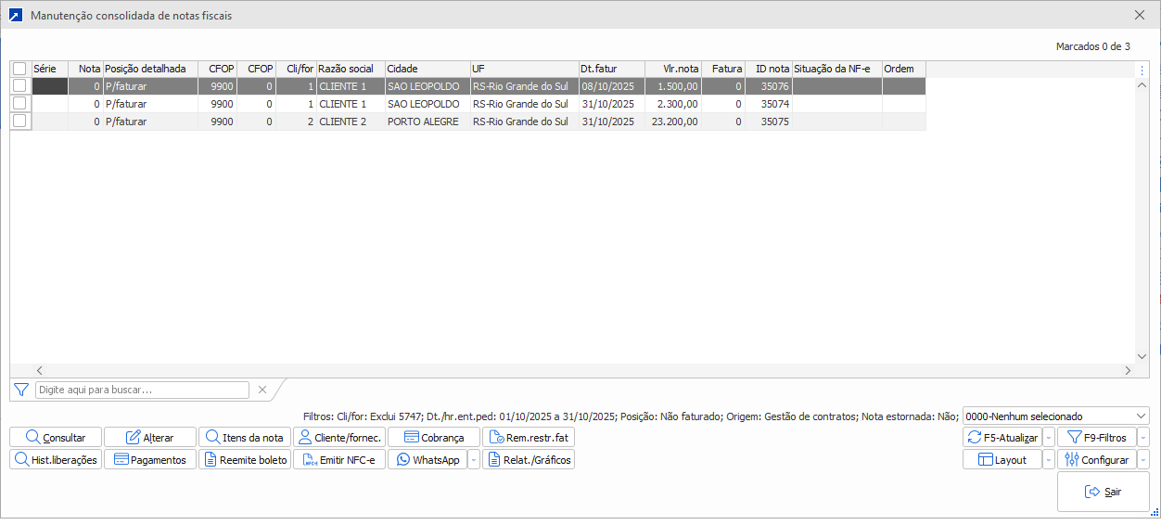Click the vertical scrollbar up arrow
The width and height of the screenshot is (1174, 525).
click(x=1142, y=85)
